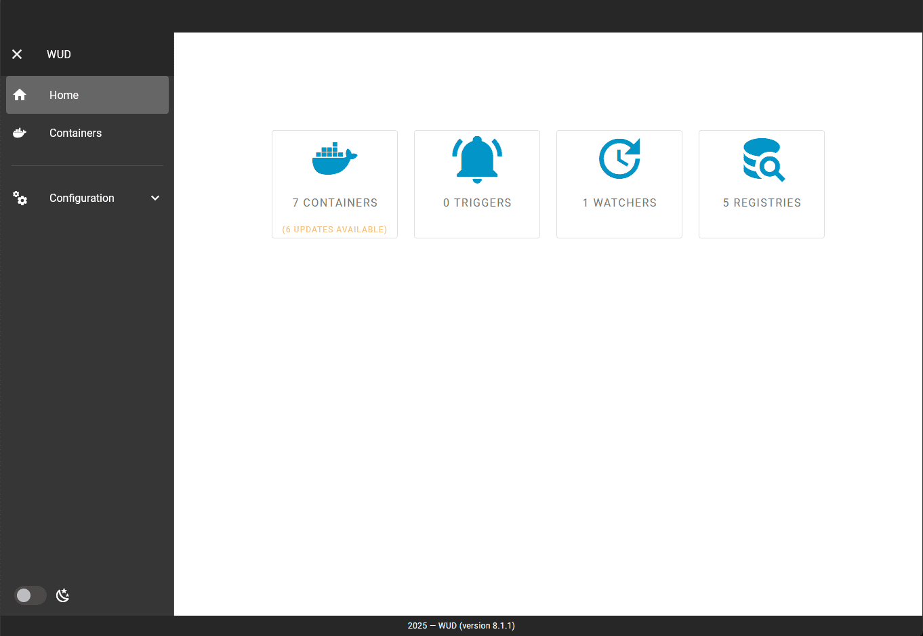Image resolution: width=923 pixels, height=636 pixels.
Task: Select Home in the navigation menu
Action: pos(64,95)
